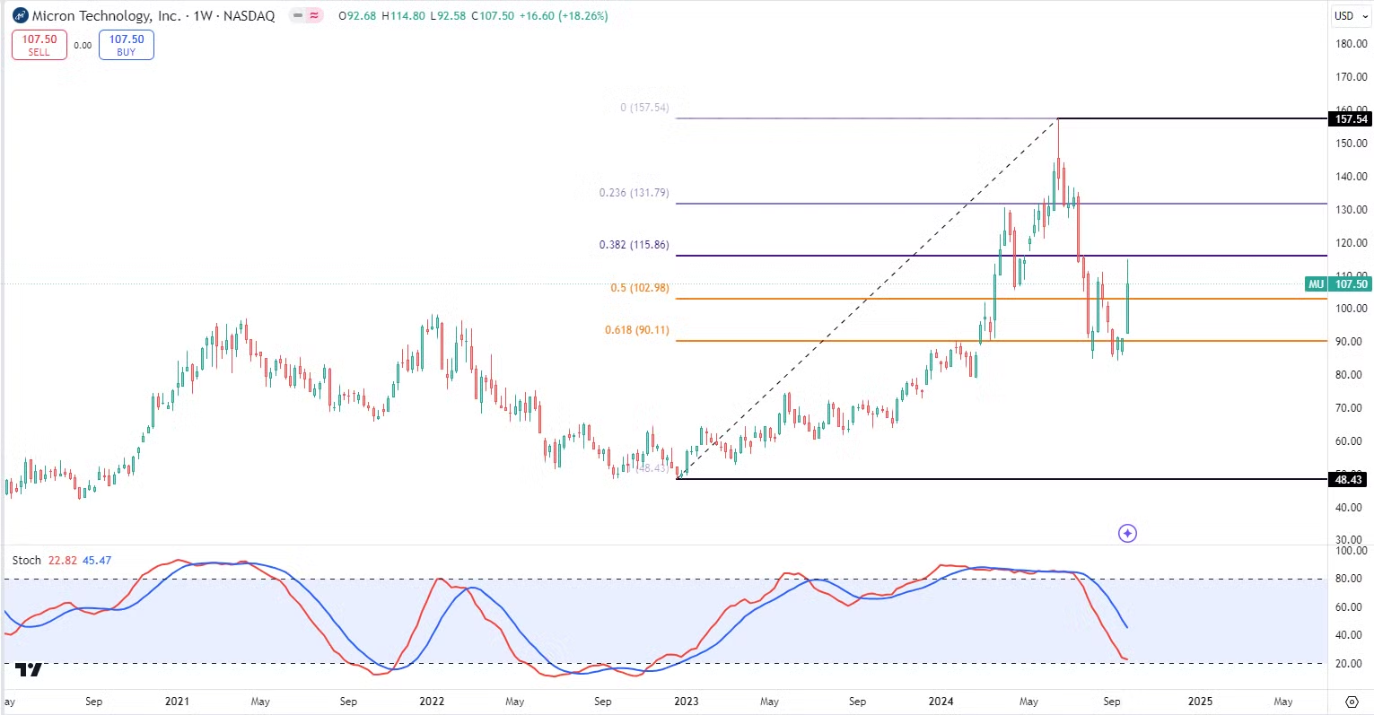Viewport: 1374px width, 715px height.
Task: Click the TradingView logo icon
Action: point(30,669)
